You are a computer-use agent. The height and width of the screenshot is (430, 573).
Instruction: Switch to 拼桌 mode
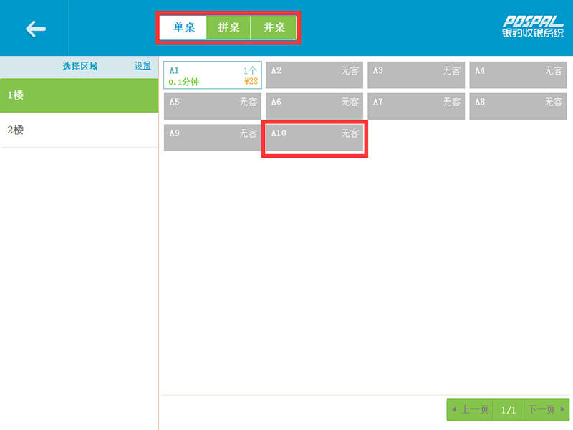tap(228, 28)
